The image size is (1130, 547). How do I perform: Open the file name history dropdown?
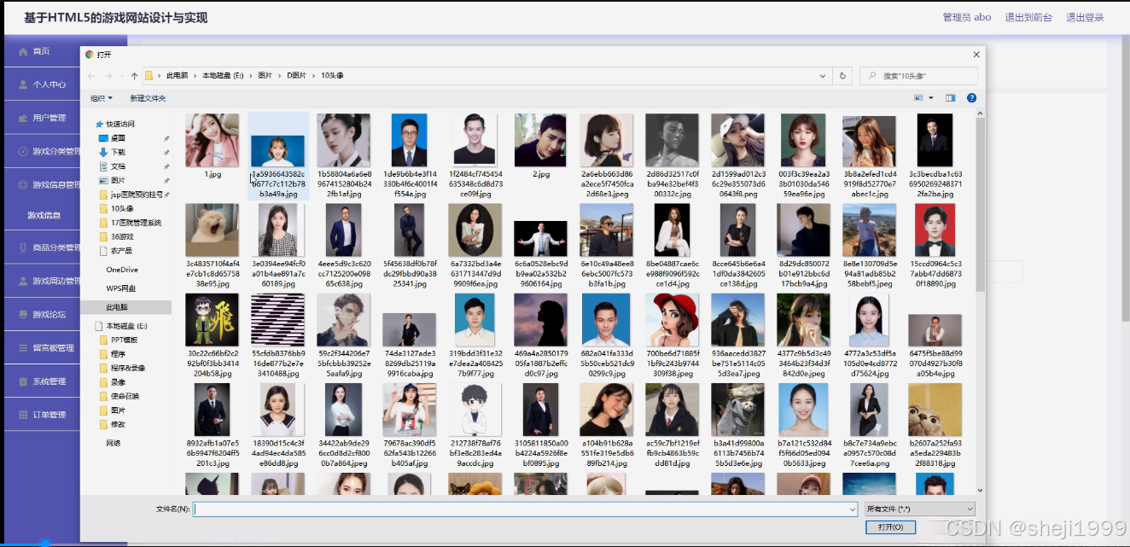point(852,509)
